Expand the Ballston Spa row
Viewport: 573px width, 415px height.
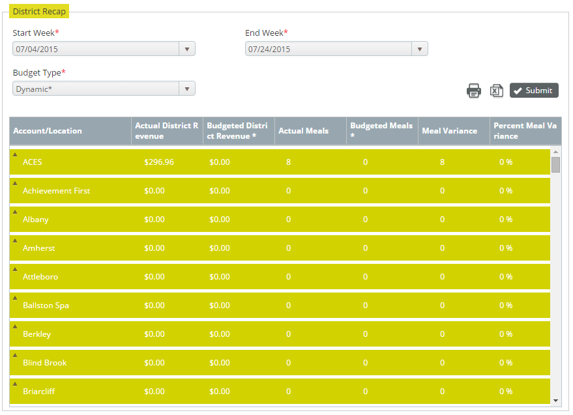point(15,297)
